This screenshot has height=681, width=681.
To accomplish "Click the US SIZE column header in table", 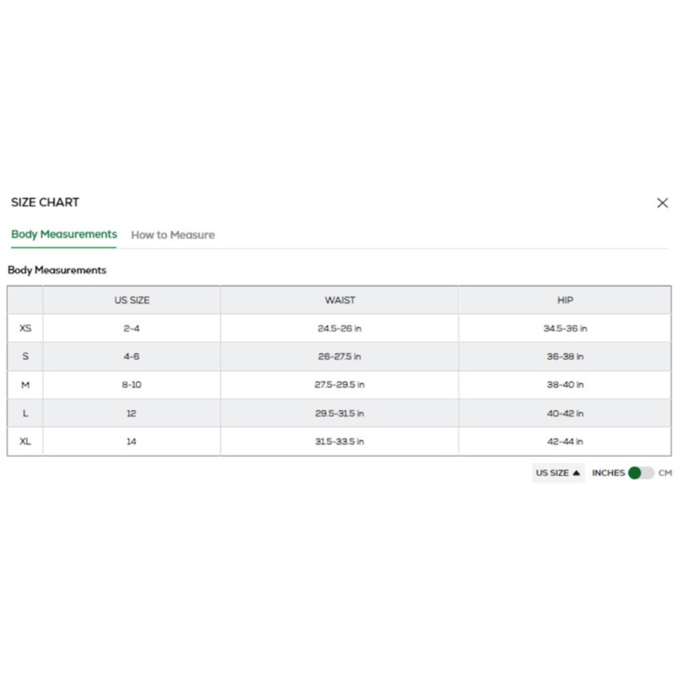I will 131,300.
